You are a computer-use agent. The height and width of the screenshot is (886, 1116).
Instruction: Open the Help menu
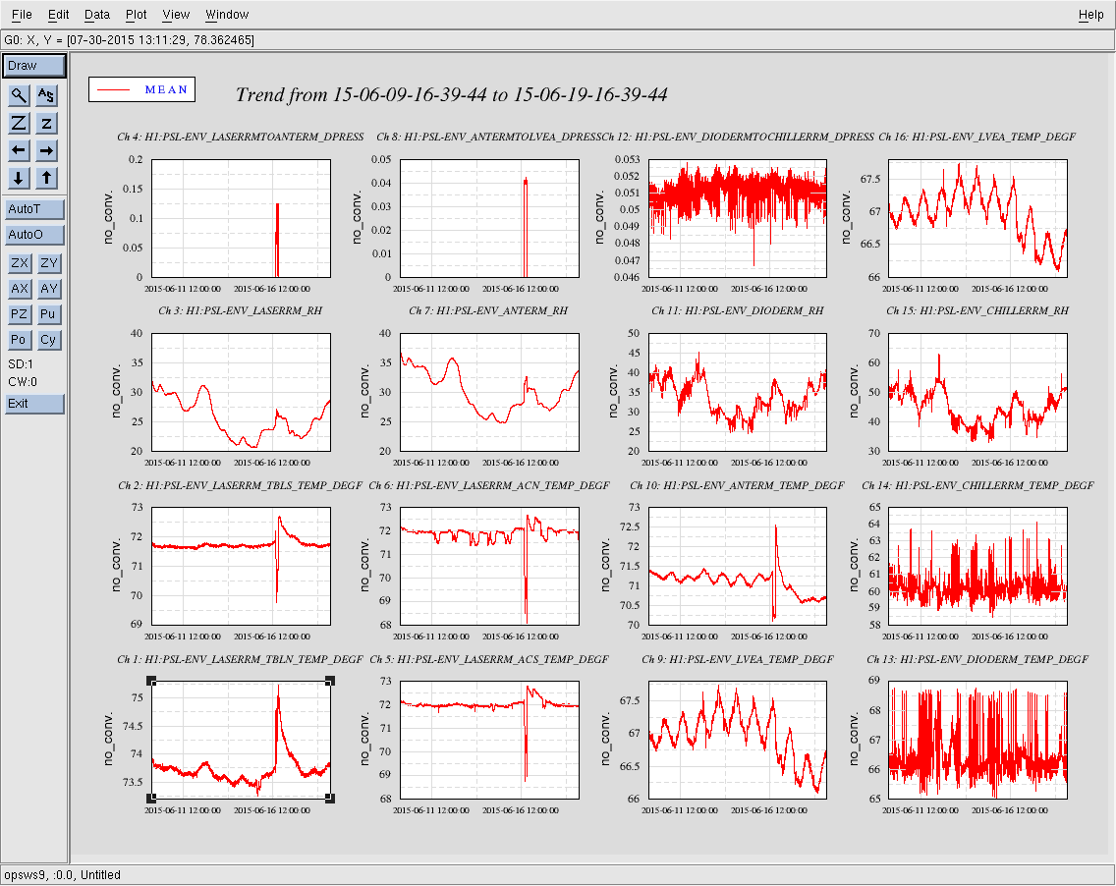1090,15
